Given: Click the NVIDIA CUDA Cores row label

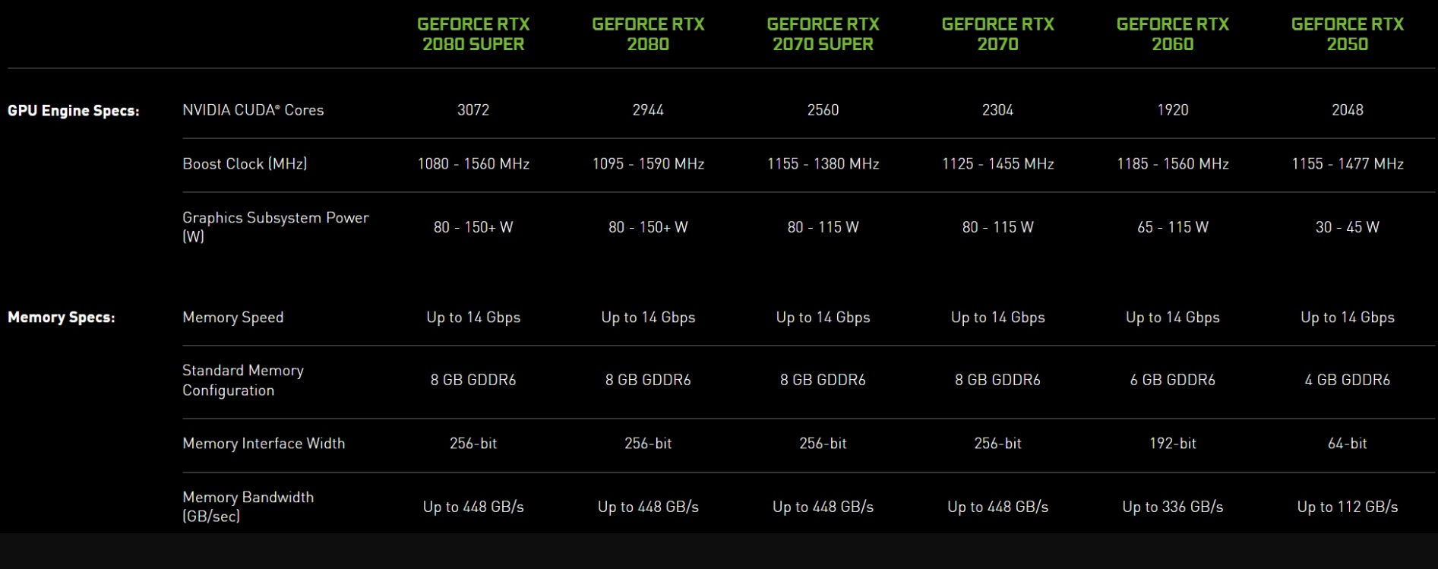Looking at the screenshot, I should coord(253,110).
